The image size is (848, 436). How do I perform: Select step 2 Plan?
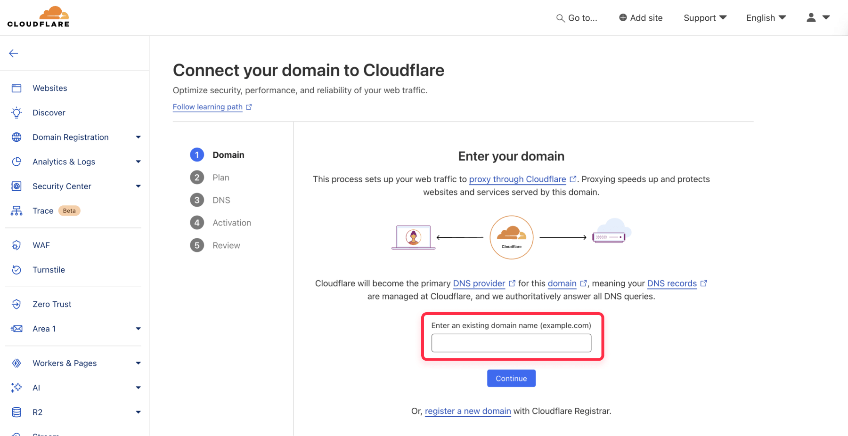click(x=210, y=178)
